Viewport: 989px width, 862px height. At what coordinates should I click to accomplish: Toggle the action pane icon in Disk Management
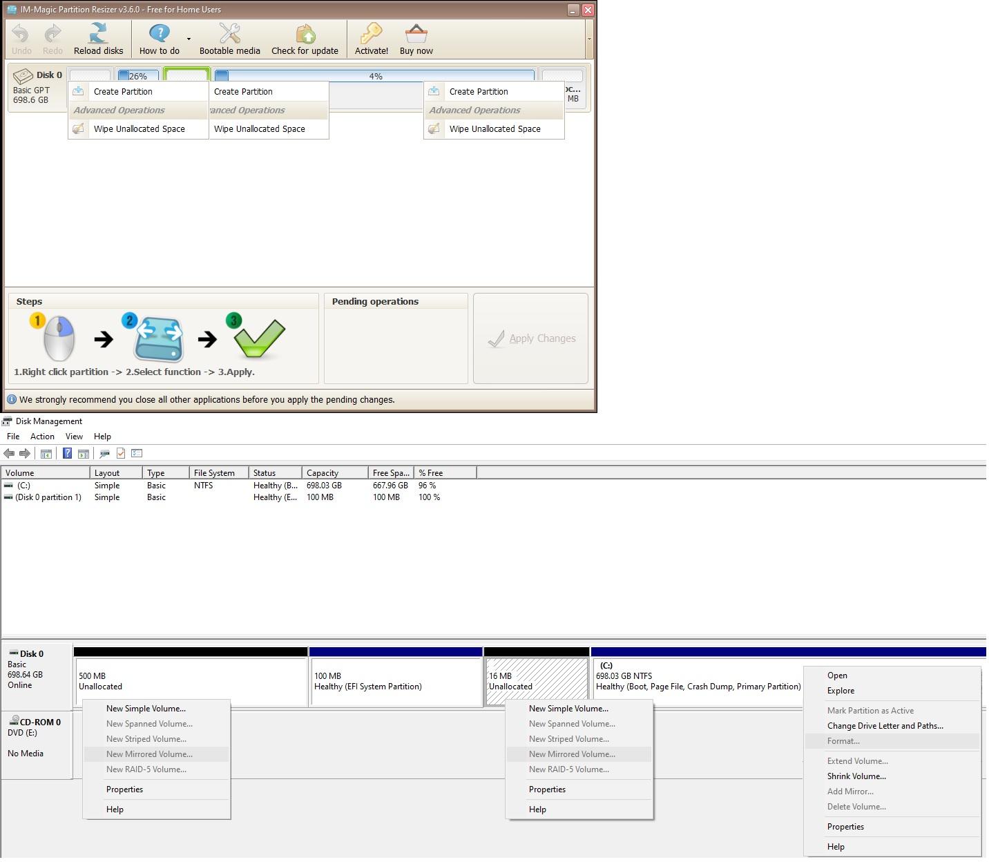84,454
